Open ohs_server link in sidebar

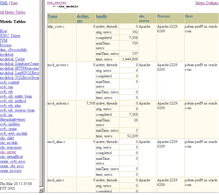8,152
